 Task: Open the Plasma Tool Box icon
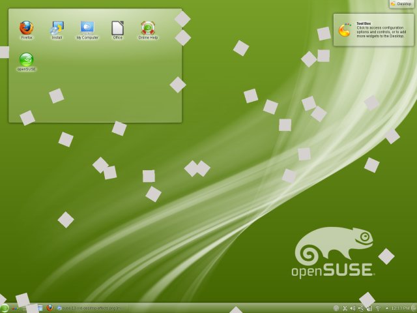[x=345, y=30]
